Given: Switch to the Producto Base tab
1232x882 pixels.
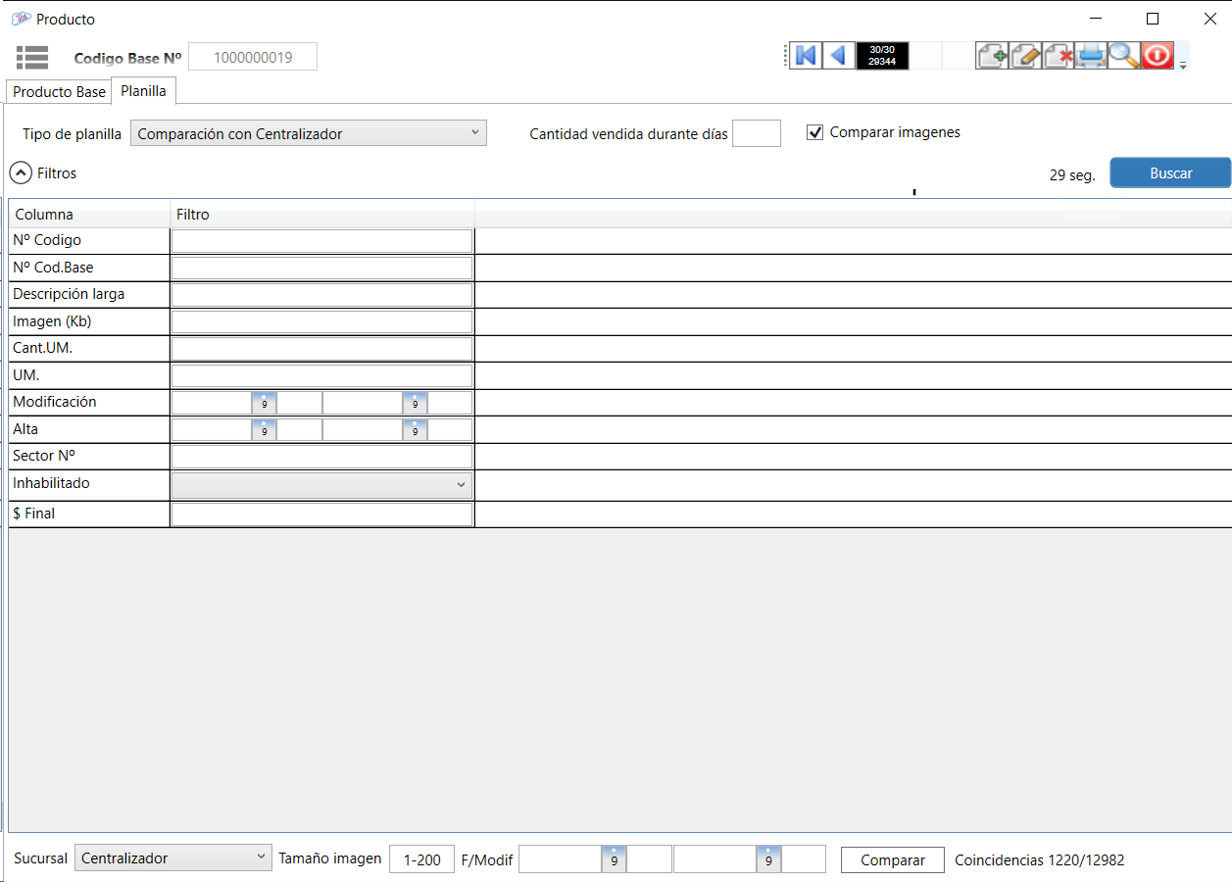Looking at the screenshot, I should (x=59, y=91).
